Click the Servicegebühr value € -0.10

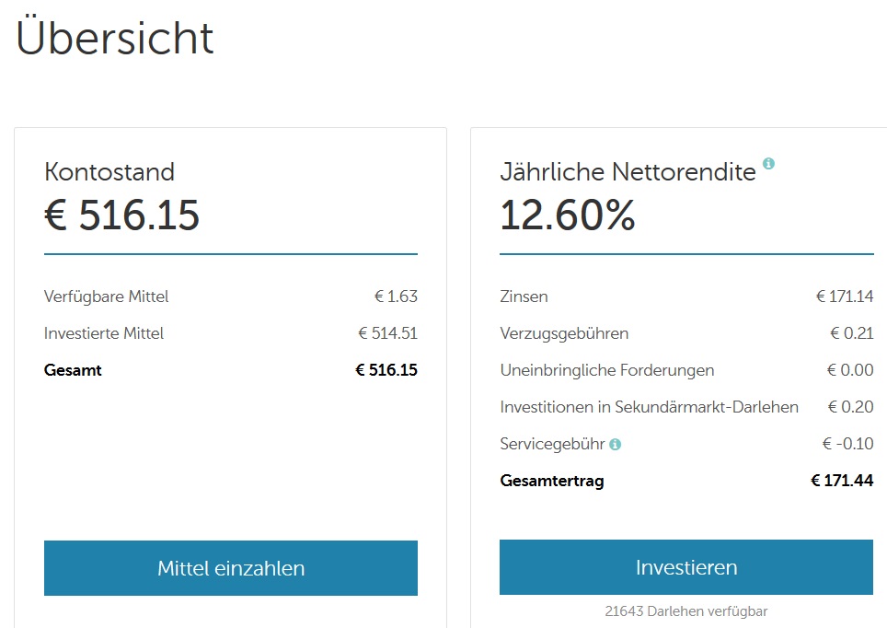click(847, 444)
